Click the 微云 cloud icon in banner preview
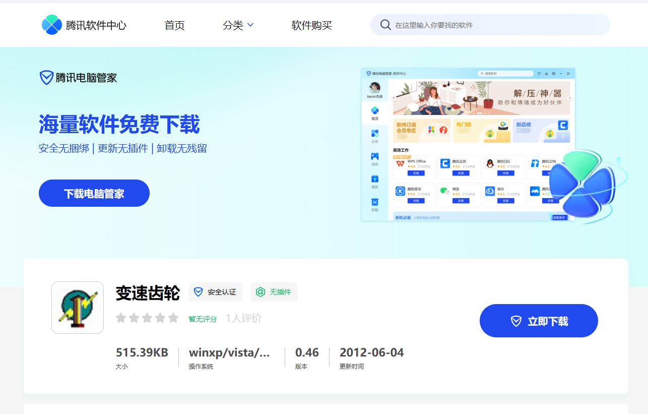Viewport: 648px width, 414px height. pos(490,191)
